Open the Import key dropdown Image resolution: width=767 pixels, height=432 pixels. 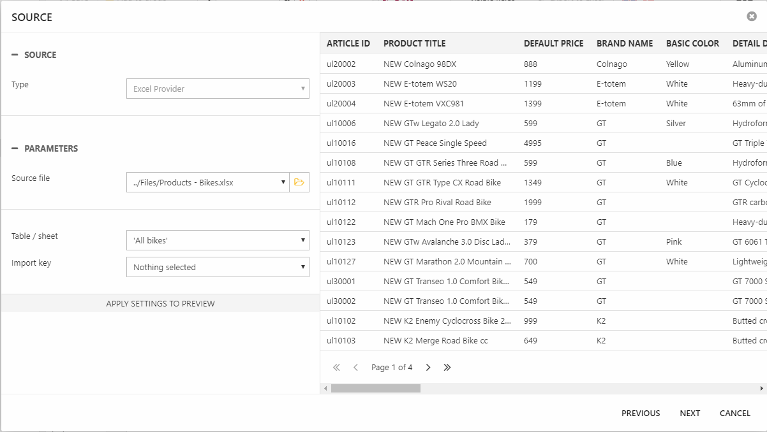click(218, 267)
